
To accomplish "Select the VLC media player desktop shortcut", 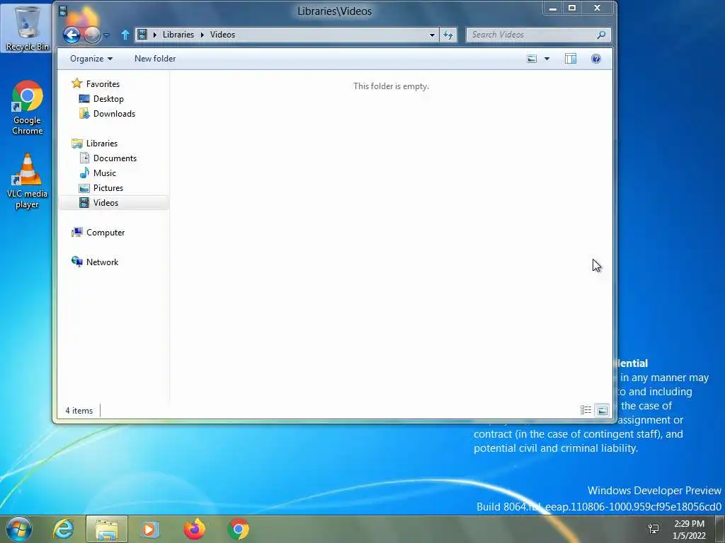I will pyautogui.click(x=28, y=181).
